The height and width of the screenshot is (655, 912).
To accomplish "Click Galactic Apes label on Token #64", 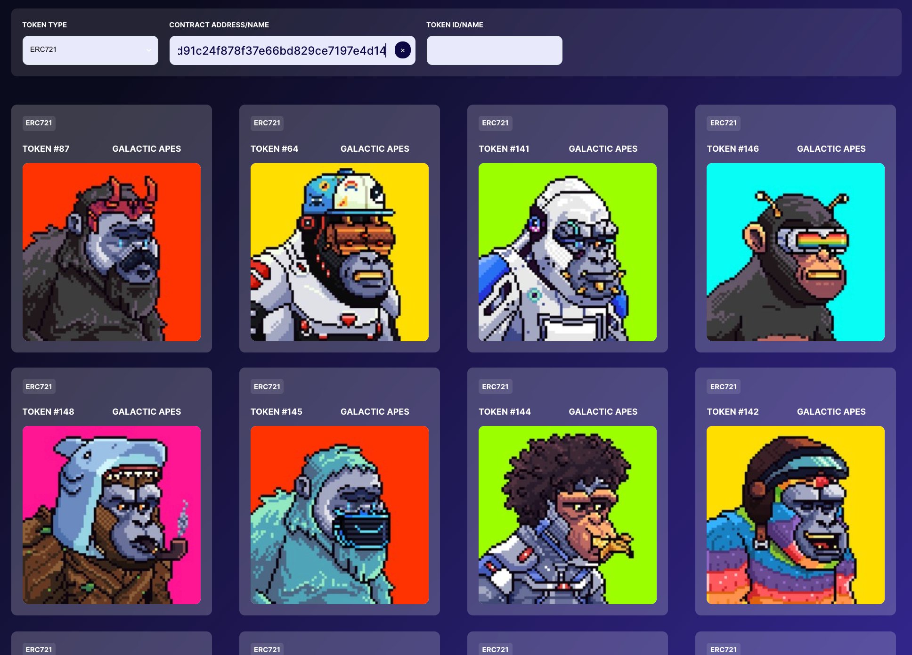I will coord(375,148).
